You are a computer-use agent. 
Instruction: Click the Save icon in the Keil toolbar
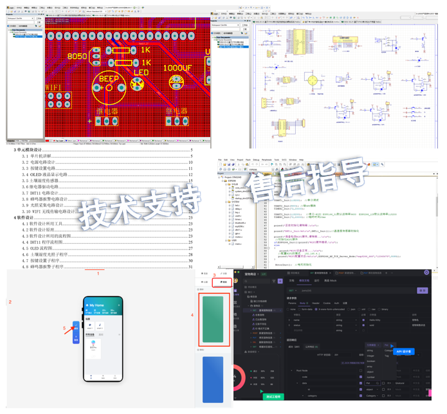[229, 165]
